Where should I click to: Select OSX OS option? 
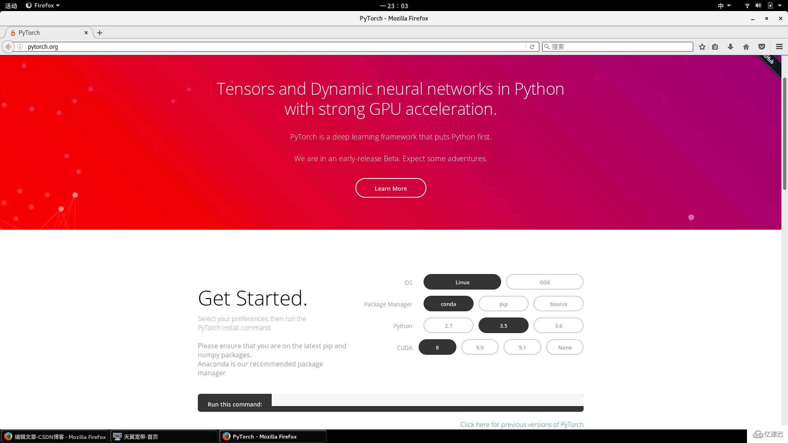(545, 282)
